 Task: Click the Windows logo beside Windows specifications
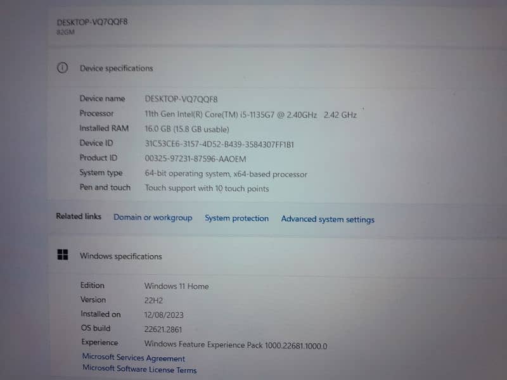[x=62, y=255]
